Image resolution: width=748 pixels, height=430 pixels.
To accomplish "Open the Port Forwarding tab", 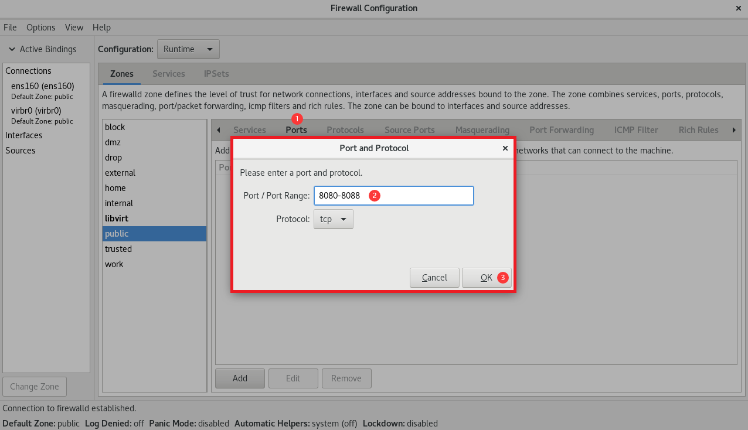I will click(562, 130).
